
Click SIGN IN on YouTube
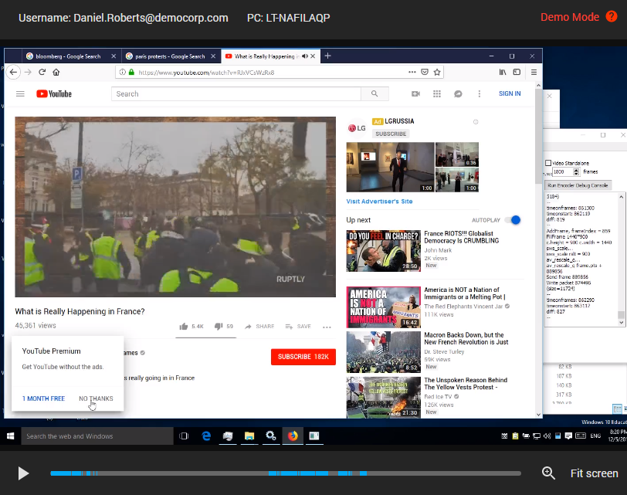click(x=510, y=93)
